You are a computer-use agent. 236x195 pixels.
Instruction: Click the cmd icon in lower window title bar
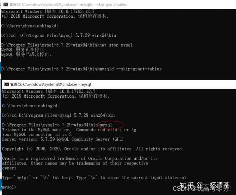pyautogui.click(x=7, y=85)
